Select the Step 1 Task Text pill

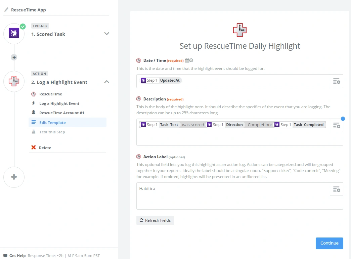click(160, 125)
